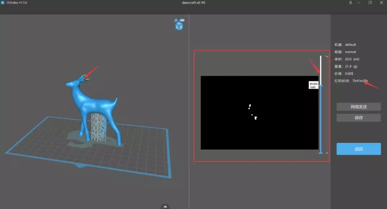The image size is (387, 209).
Task: Click the white upper part of layer slider
Action: pos(321,68)
